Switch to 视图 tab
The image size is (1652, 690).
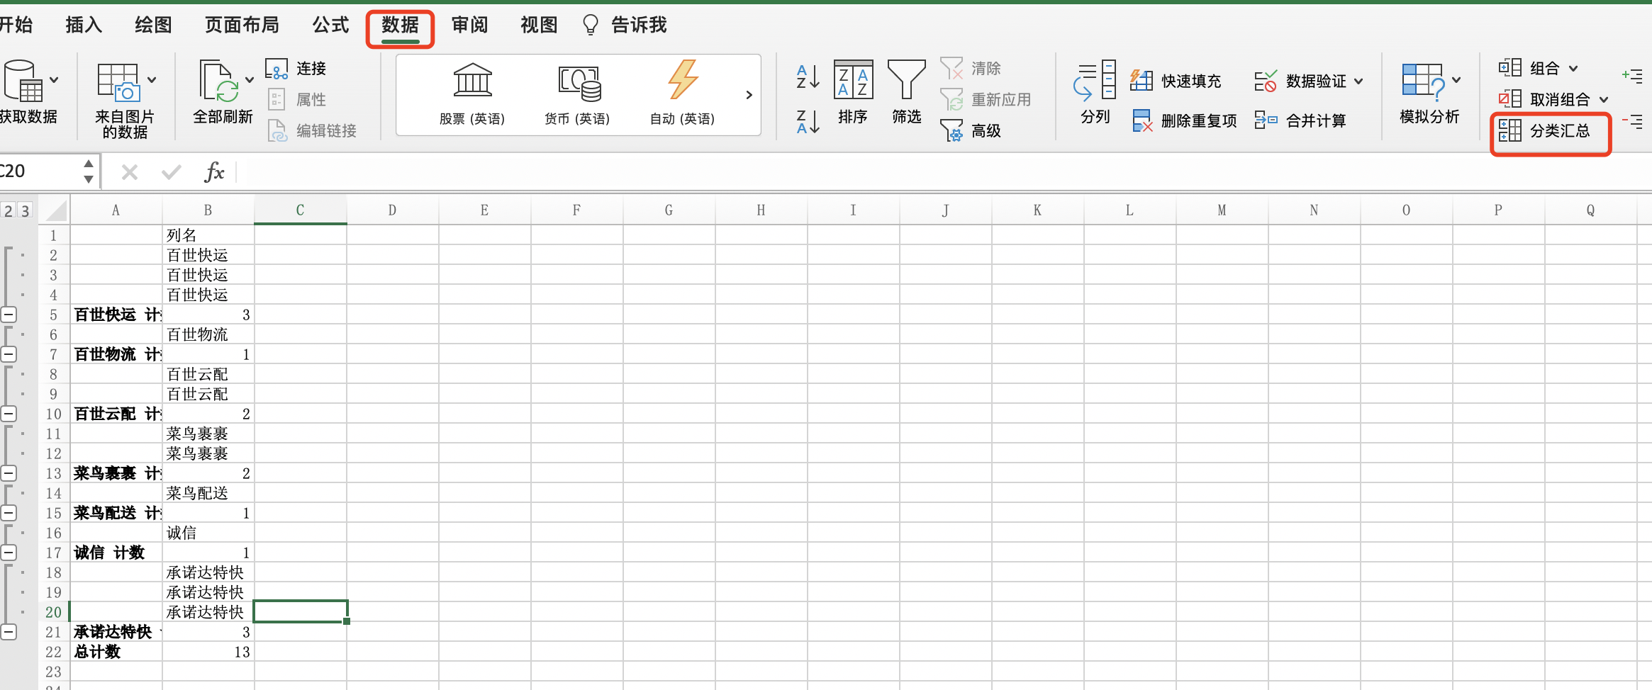[x=539, y=25]
